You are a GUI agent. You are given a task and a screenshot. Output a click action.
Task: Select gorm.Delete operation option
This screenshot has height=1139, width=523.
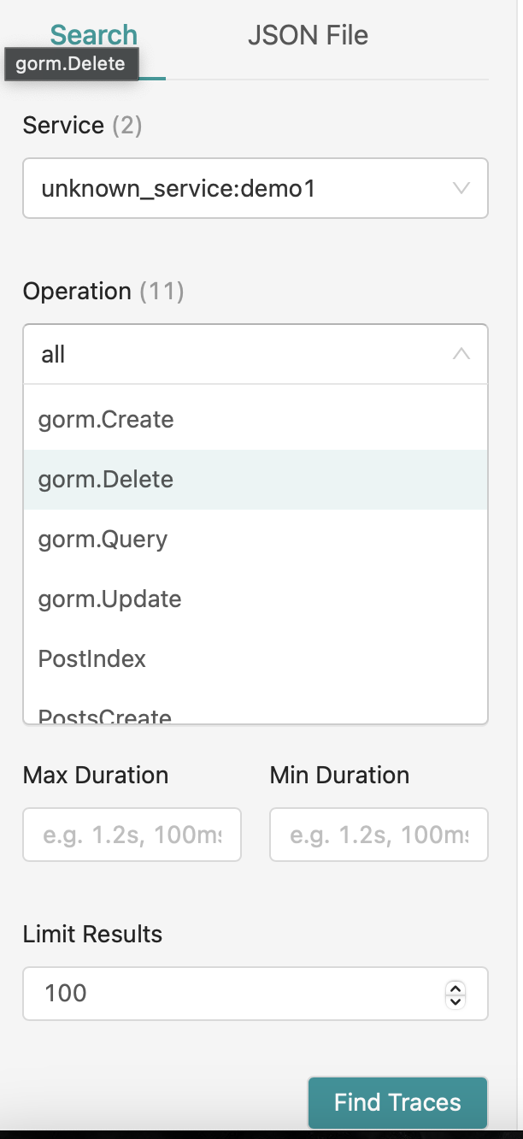point(105,479)
